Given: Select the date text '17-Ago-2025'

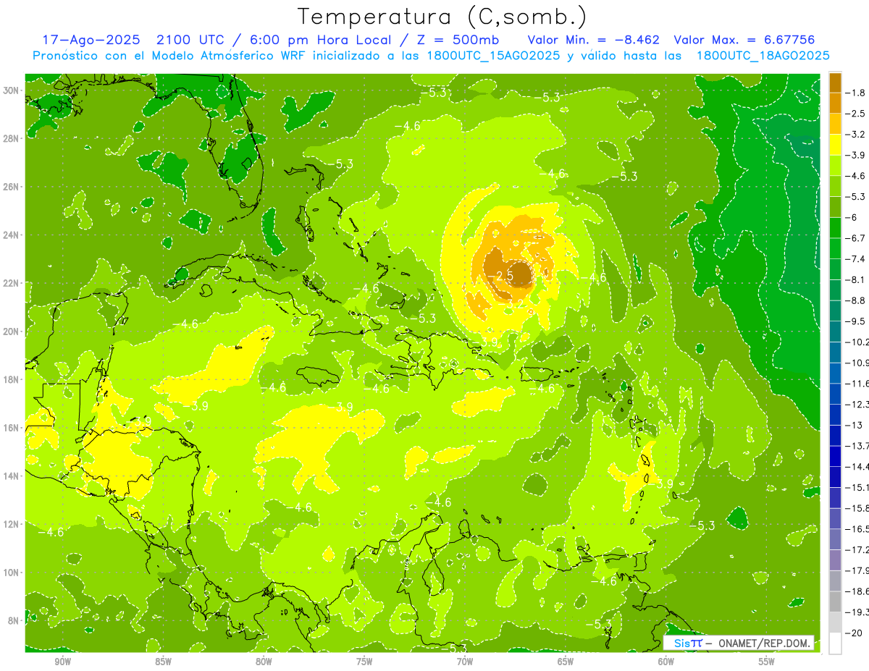Looking at the screenshot, I should (90, 40).
